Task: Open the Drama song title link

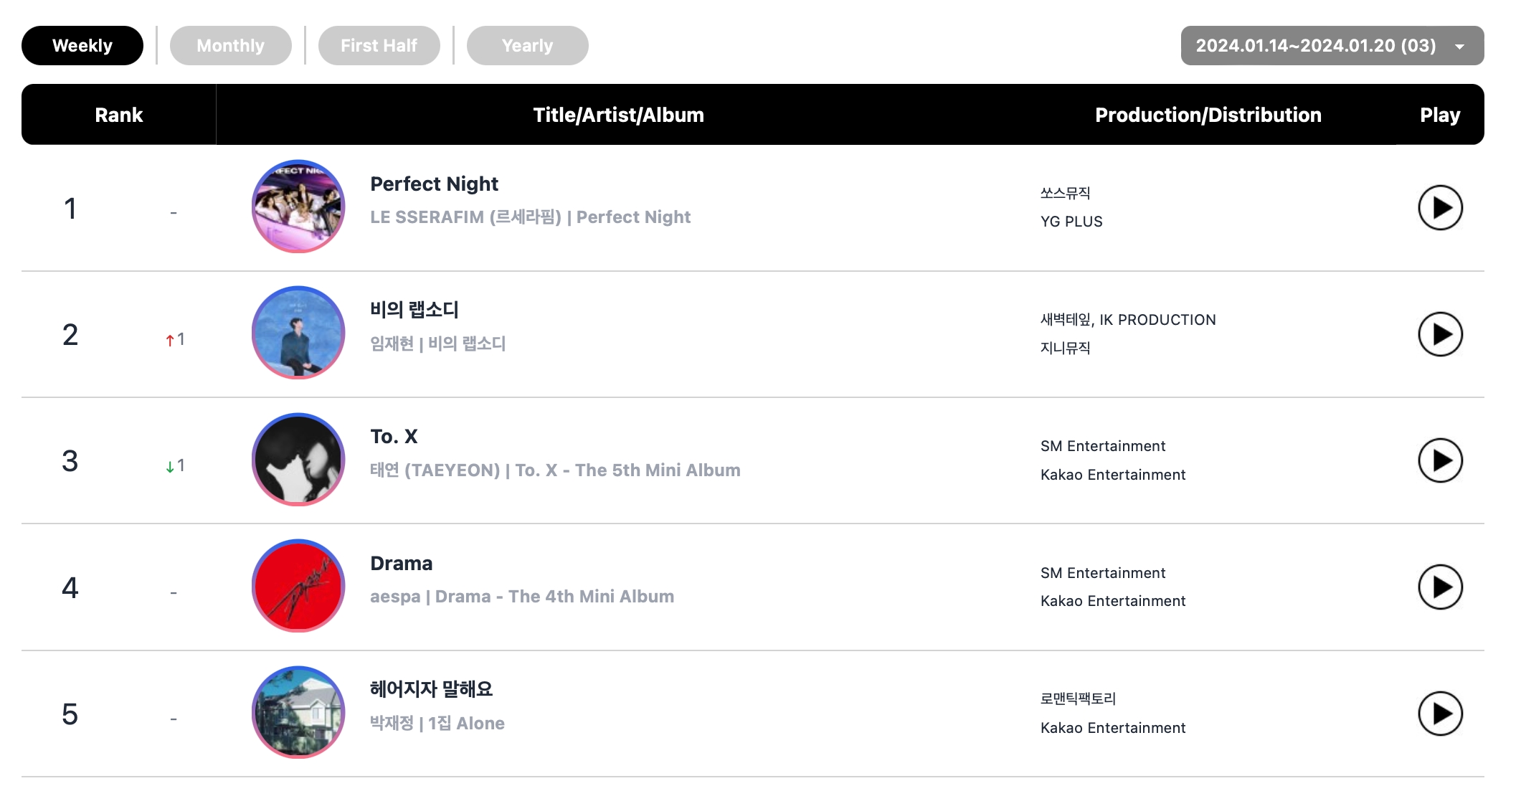Action: 401,564
